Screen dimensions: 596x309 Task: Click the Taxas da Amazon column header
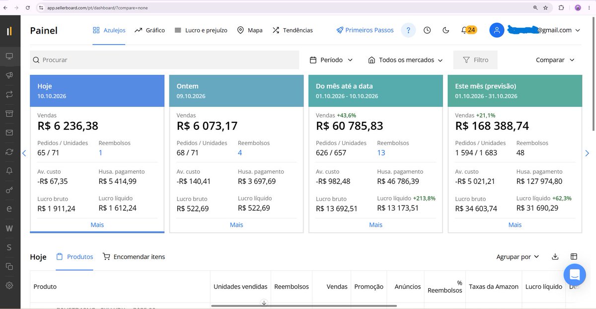pos(494,287)
